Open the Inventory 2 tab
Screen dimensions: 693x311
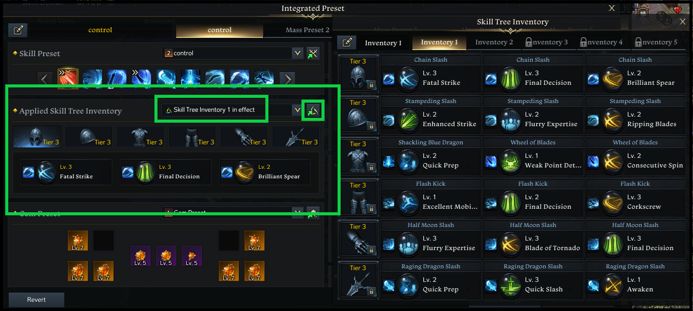(494, 42)
